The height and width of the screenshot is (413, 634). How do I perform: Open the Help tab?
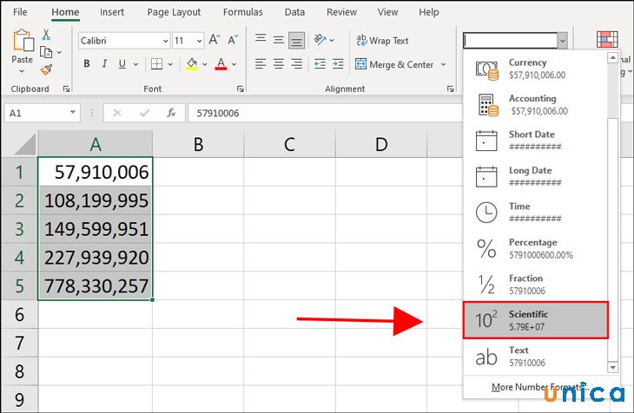pos(429,12)
